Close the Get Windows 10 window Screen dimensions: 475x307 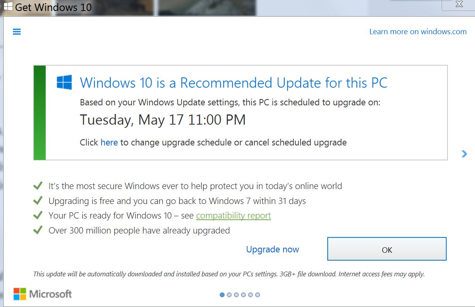point(458,4)
